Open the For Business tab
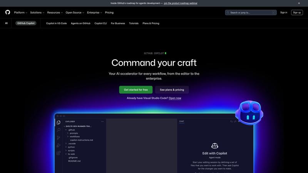The width and height of the screenshot is (308, 173). click(118, 23)
